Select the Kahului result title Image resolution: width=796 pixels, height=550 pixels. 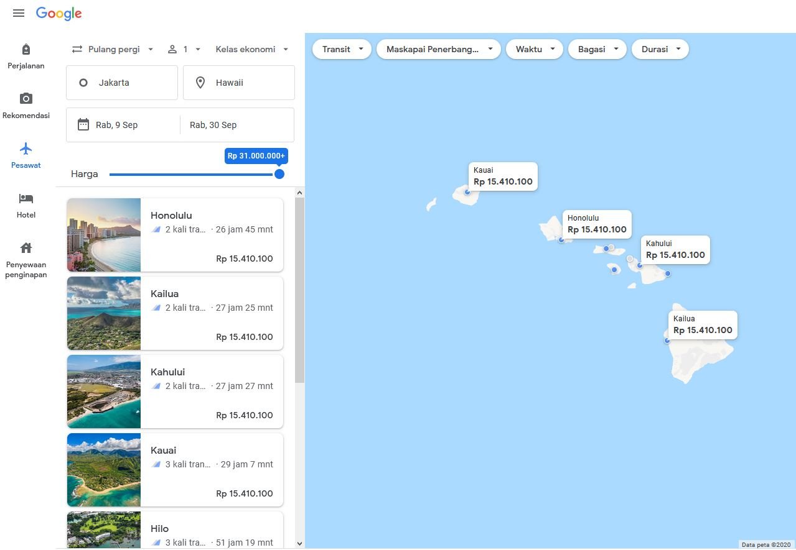point(167,372)
